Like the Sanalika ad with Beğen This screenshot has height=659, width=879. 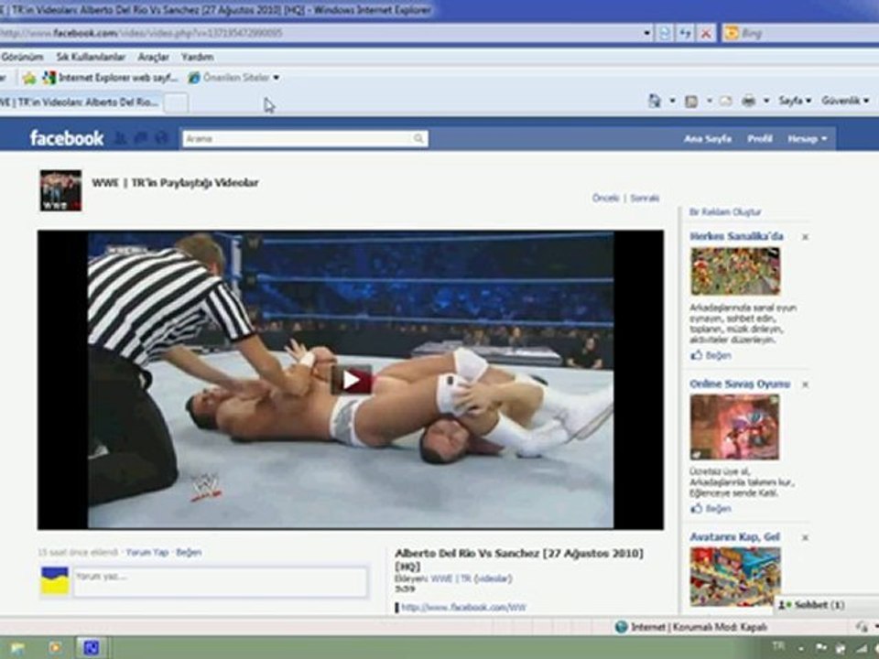click(711, 355)
